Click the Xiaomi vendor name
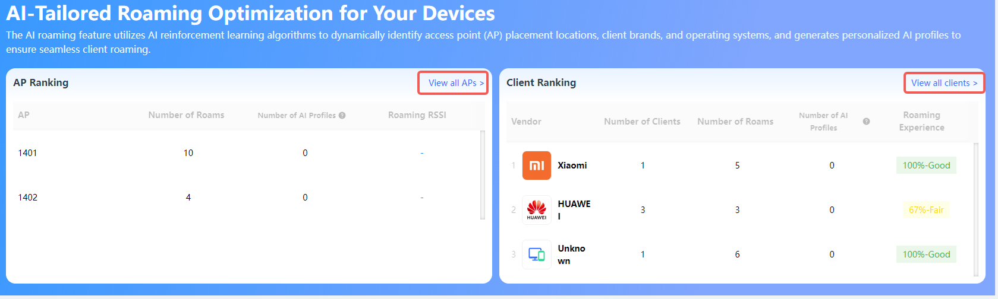 572,166
